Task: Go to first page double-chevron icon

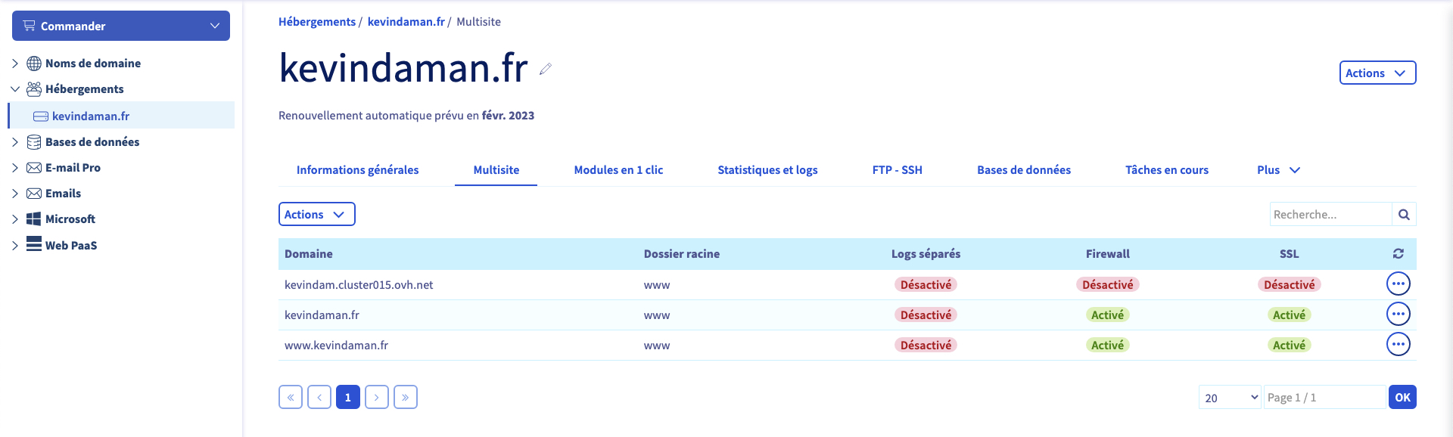Action: click(291, 397)
